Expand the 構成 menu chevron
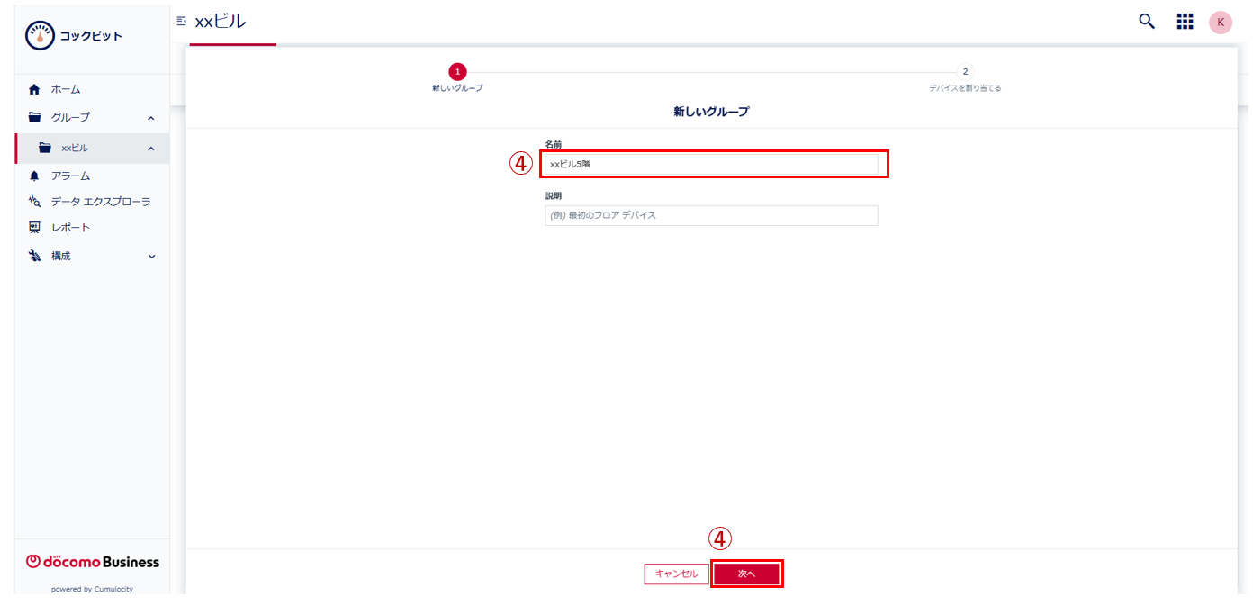This screenshot has height=606, width=1253. [151, 257]
